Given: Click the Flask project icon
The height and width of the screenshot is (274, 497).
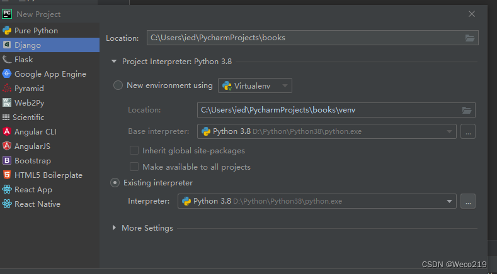Looking at the screenshot, I should [7, 60].
